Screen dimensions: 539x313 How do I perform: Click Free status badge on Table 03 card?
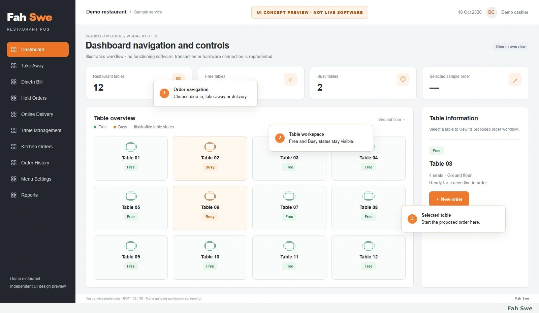pos(289,167)
